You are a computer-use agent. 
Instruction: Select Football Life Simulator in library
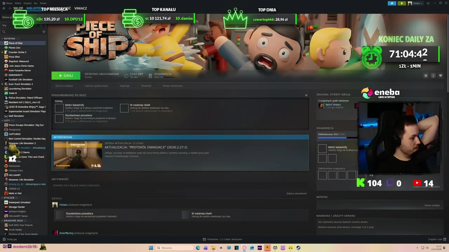click(x=21, y=79)
